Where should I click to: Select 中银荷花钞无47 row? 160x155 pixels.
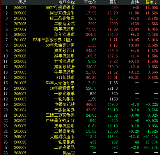pyautogui.click(x=80, y=121)
